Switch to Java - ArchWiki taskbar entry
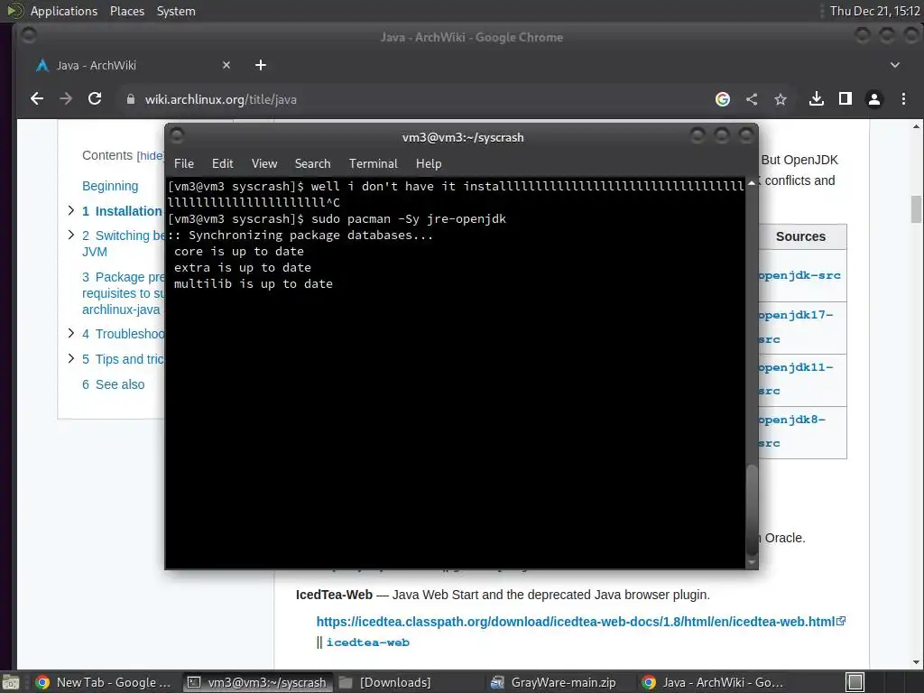Image resolution: width=924 pixels, height=693 pixels. coord(713,682)
